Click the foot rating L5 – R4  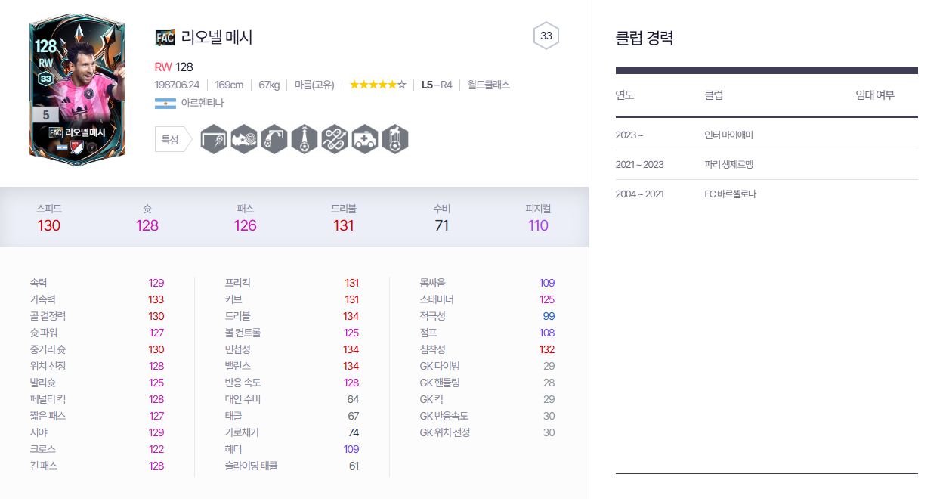[x=437, y=85]
